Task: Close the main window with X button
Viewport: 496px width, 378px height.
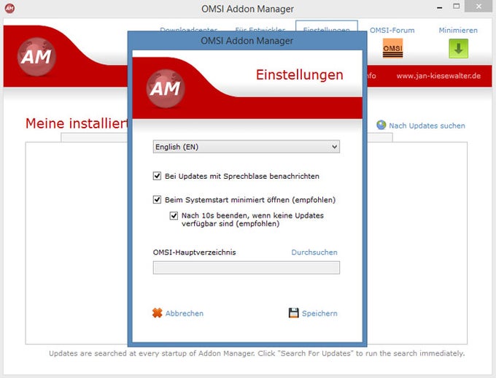Action: (x=478, y=7)
